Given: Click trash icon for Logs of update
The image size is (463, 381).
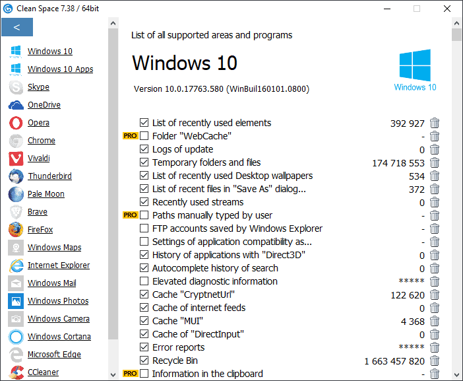Looking at the screenshot, I should (435, 150).
